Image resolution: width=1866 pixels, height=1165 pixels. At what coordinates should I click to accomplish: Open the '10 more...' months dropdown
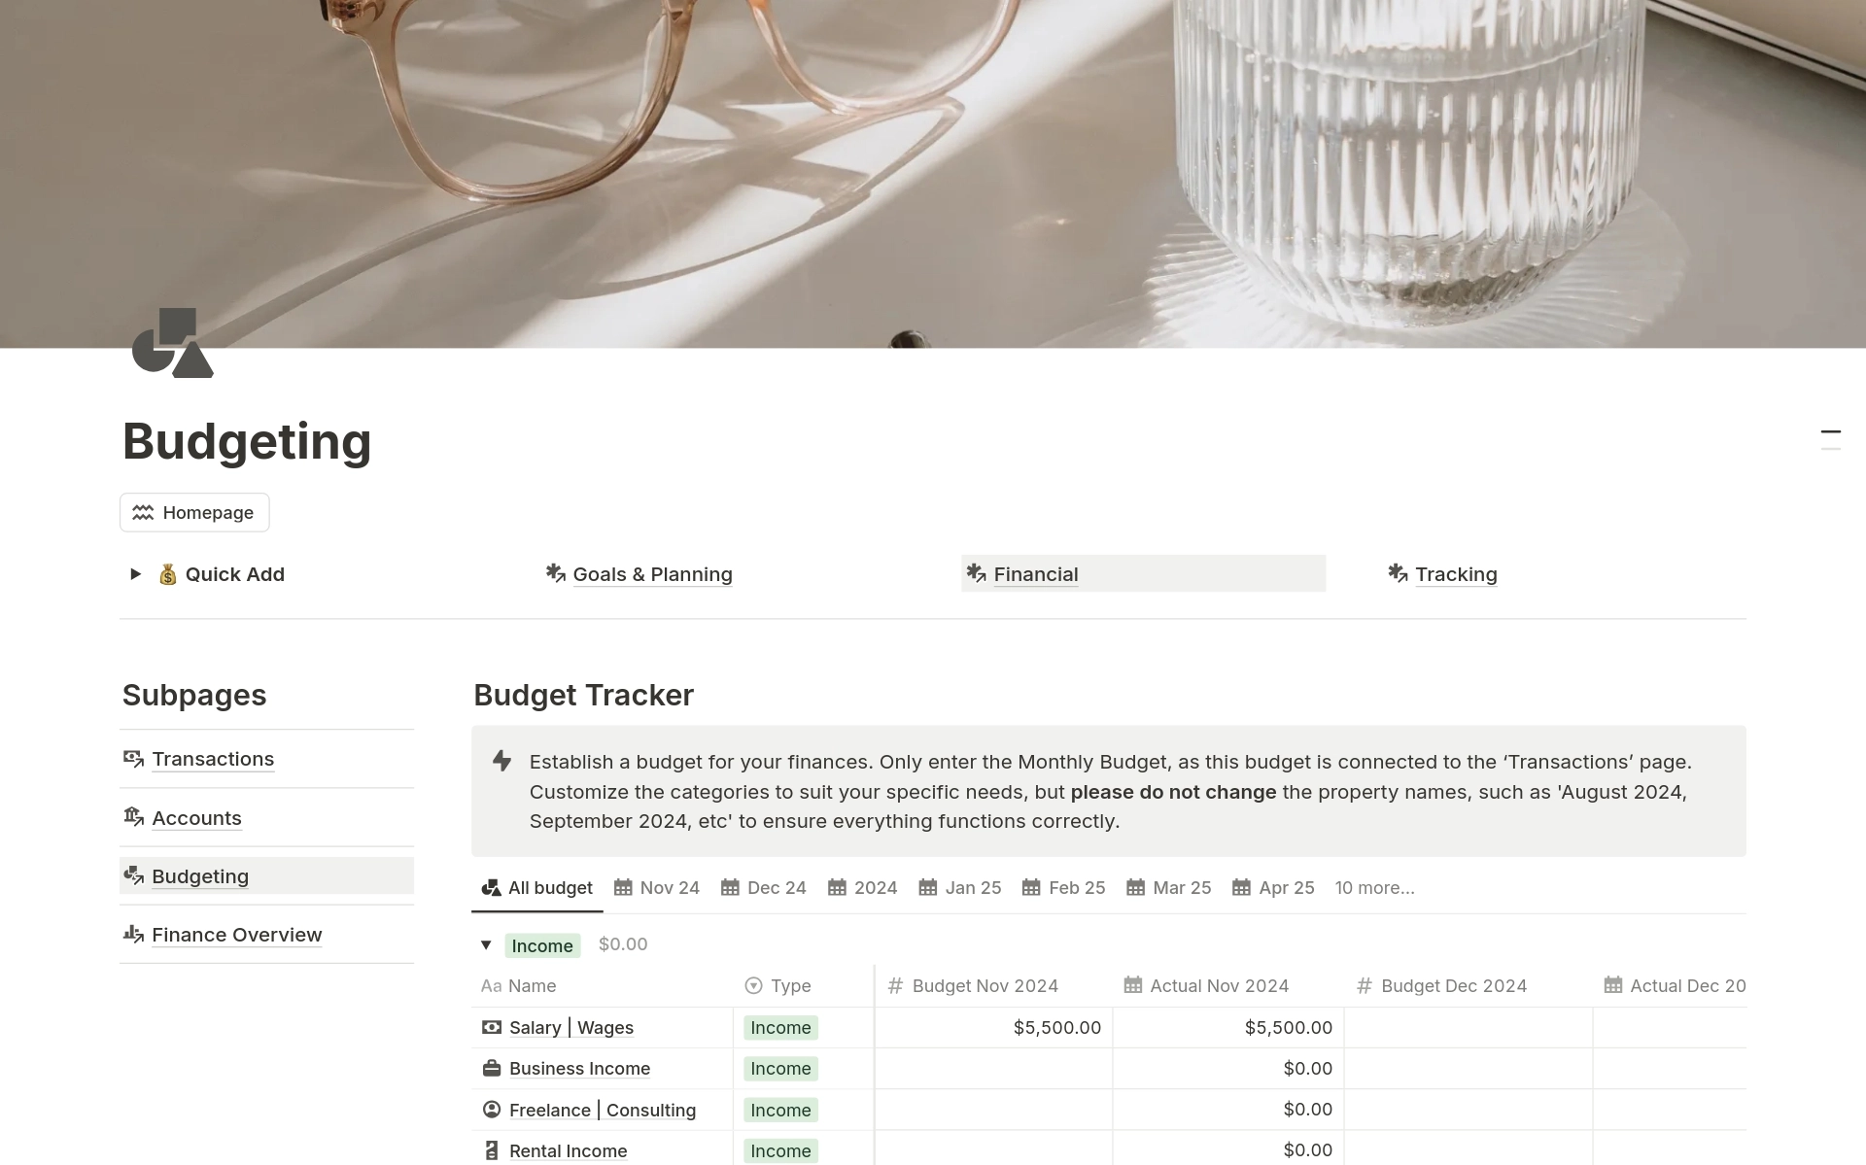1372,887
